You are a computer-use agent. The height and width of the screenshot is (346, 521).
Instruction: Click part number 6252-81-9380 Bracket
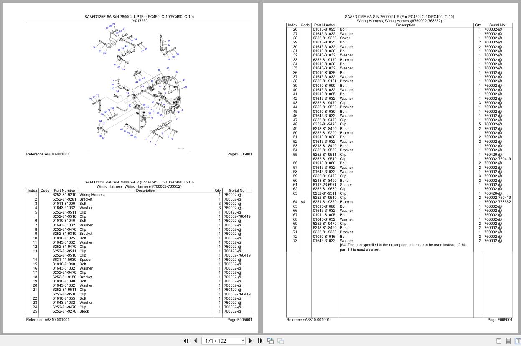(x=325, y=232)
